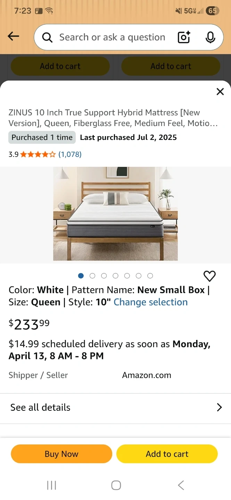Tap the search magnifier icon
Screen dimensions: 231x500
[x=47, y=37]
